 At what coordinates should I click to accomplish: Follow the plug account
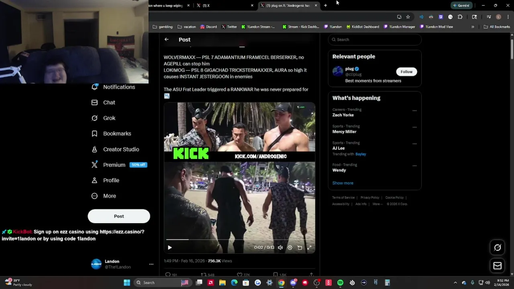coord(406,71)
